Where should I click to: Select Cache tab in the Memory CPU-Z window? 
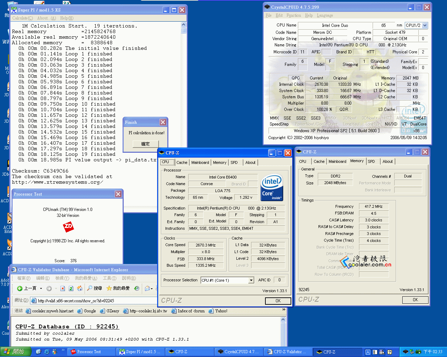coord(319,161)
